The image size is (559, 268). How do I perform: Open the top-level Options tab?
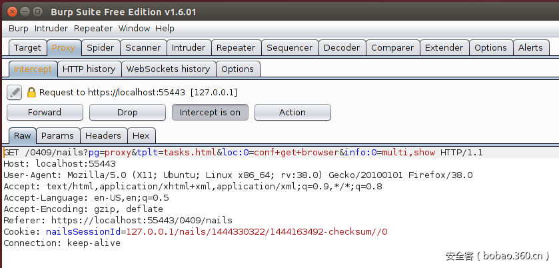(491, 48)
